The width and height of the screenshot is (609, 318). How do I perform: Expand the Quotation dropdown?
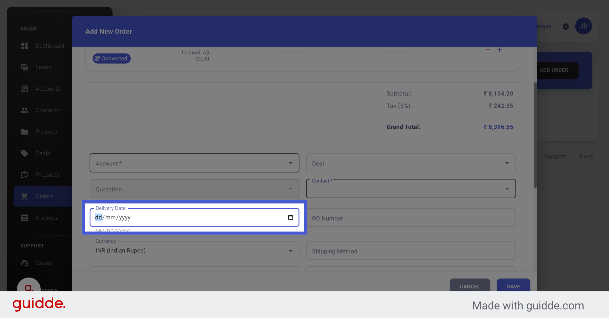[194, 189]
